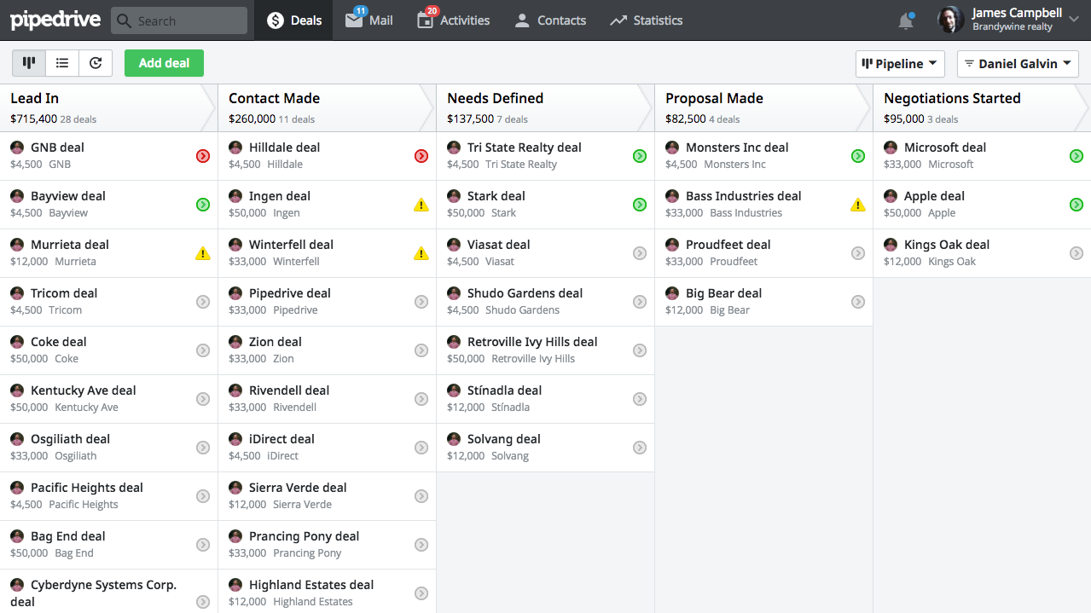The image size is (1091, 613).
Task: Click green activity icon on Stark deal
Action: (x=640, y=205)
